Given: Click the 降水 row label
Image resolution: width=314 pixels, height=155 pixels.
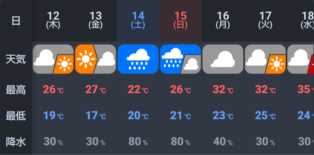Looking at the screenshot, I should [16, 142].
